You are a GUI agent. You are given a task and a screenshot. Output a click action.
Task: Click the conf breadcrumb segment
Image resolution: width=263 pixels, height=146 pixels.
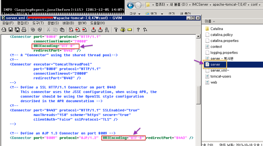pyautogui.click(x=254, y=5)
